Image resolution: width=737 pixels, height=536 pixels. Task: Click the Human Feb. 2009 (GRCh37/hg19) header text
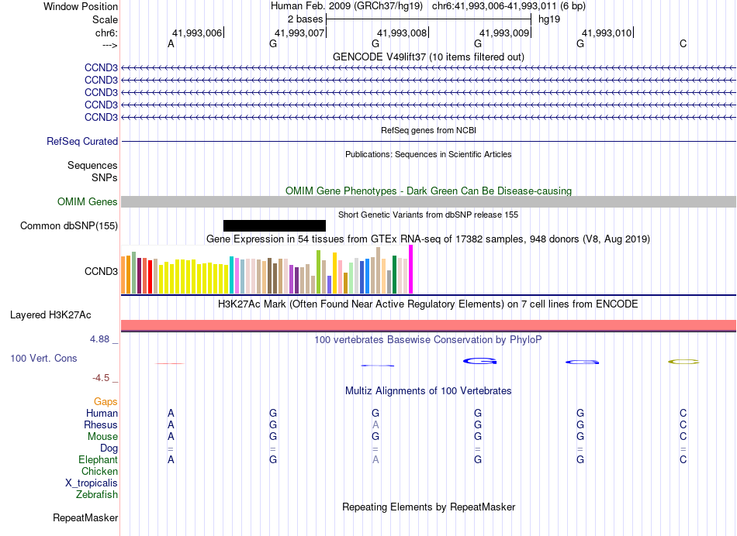347,6
